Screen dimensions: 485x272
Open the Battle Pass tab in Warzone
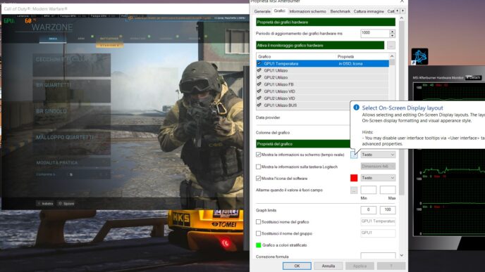click(109, 39)
